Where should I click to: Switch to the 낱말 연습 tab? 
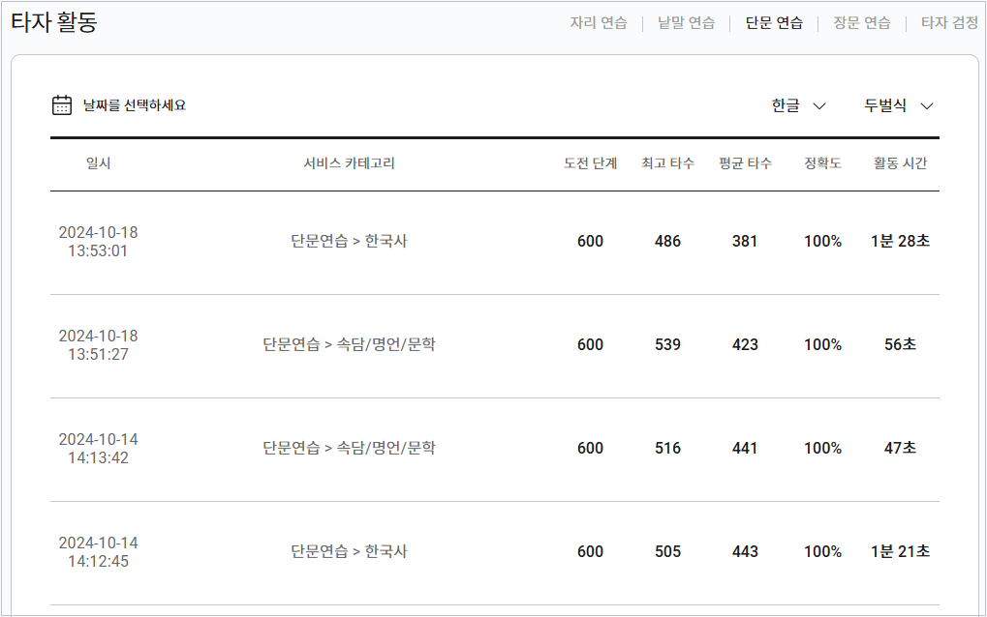686,23
